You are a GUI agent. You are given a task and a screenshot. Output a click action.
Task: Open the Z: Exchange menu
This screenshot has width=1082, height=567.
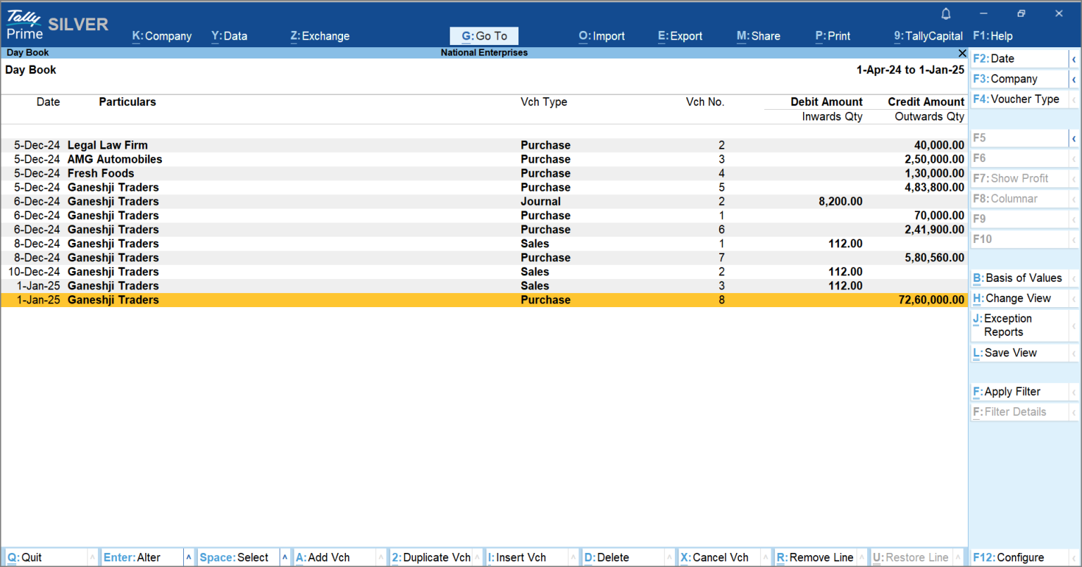(319, 35)
